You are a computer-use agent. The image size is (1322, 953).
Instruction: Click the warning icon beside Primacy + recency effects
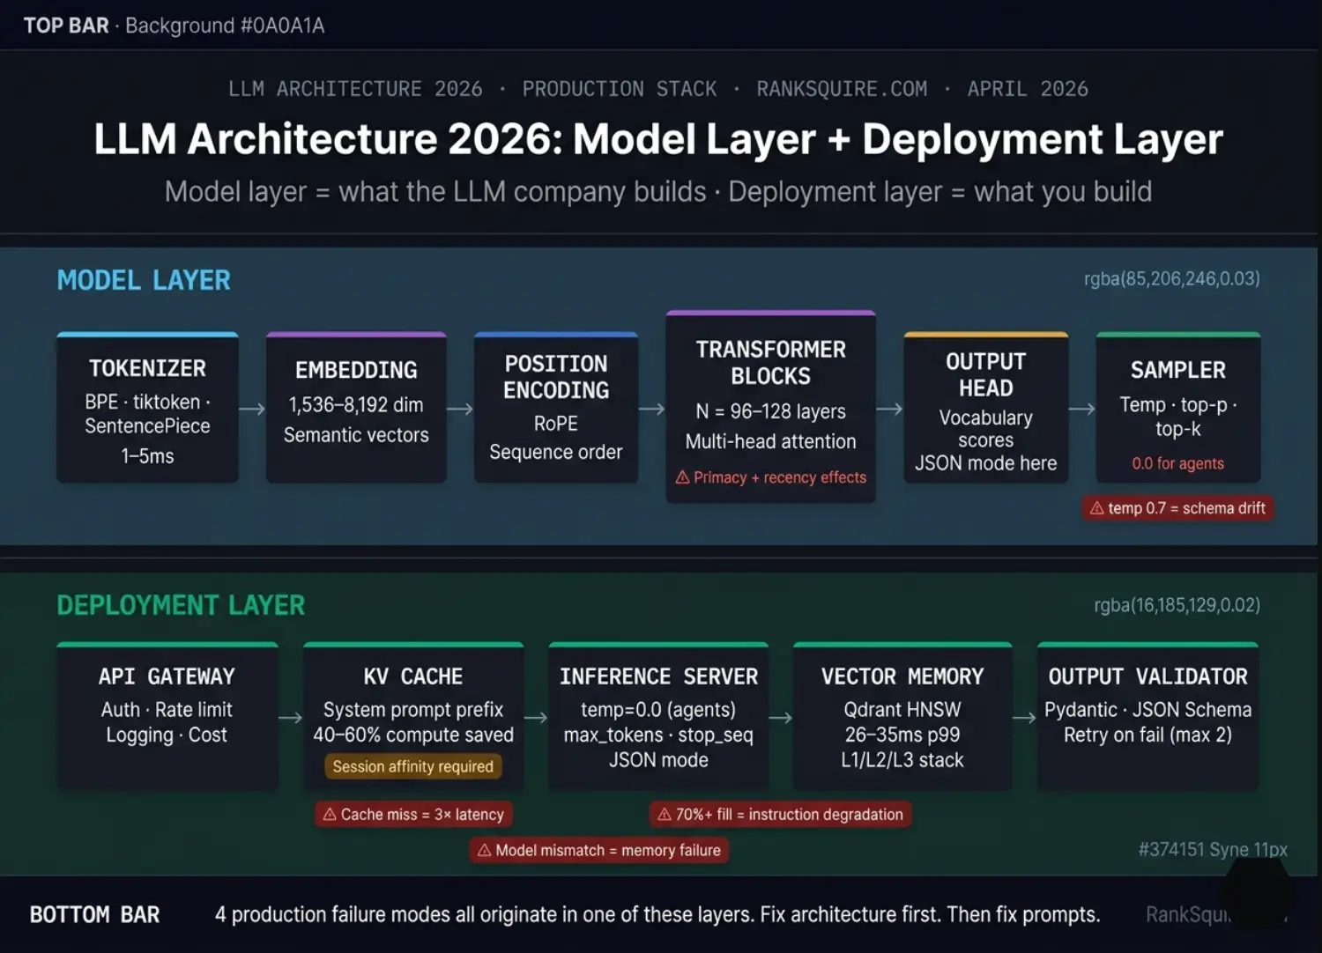click(x=682, y=477)
